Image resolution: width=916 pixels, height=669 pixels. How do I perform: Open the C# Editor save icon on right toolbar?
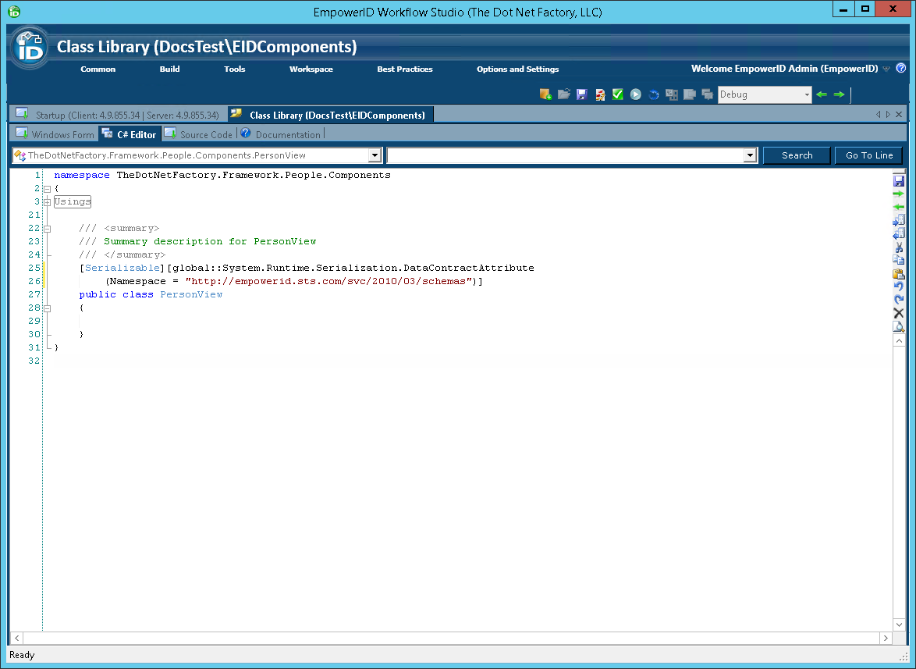click(x=898, y=181)
